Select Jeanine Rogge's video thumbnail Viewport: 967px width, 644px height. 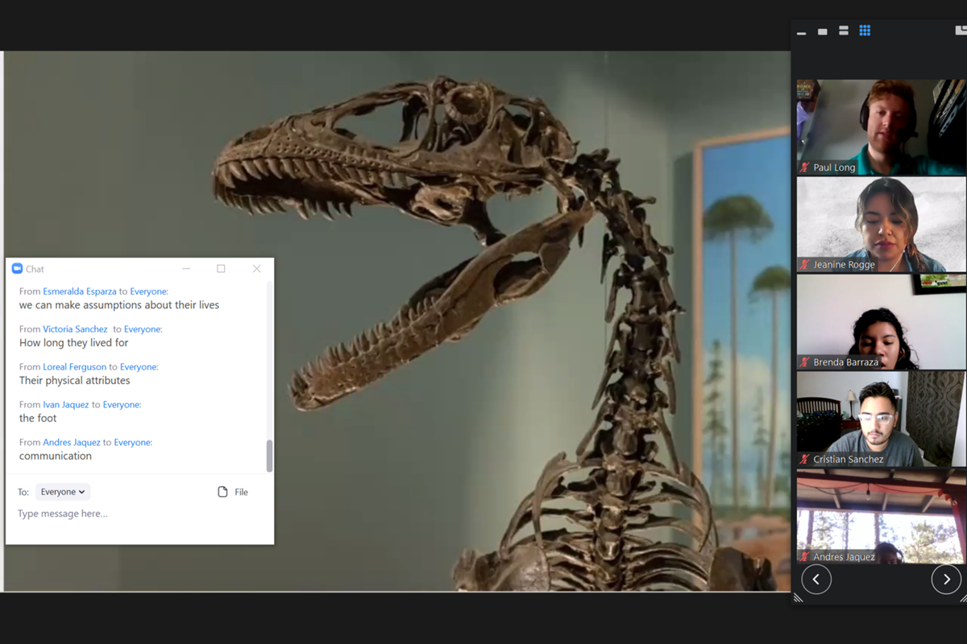pyautogui.click(x=881, y=225)
